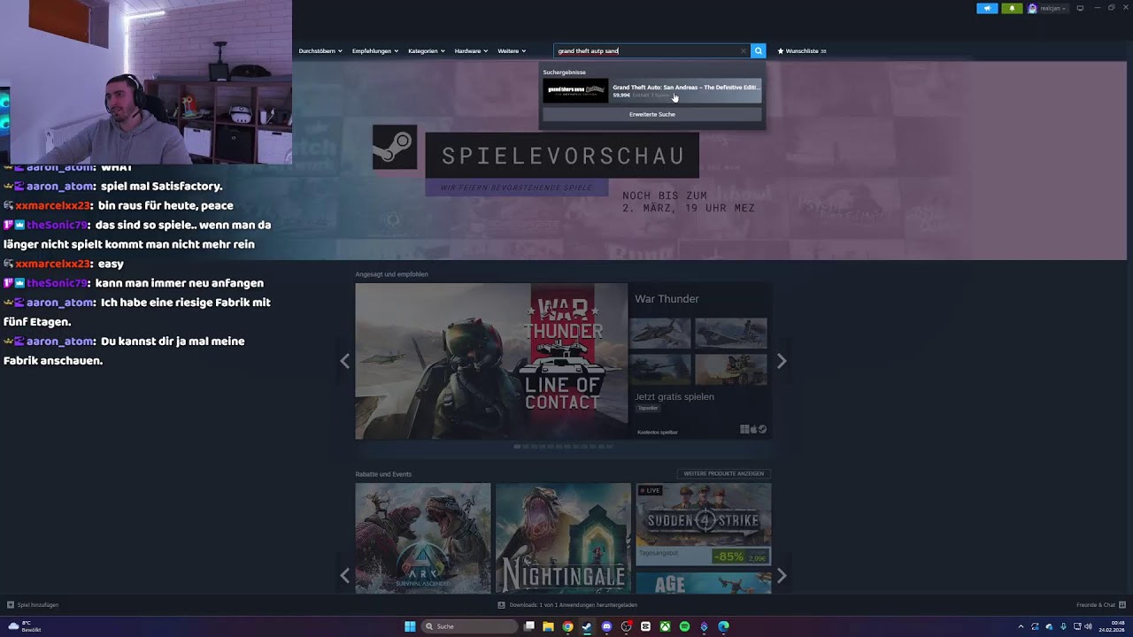Open Spotify from the taskbar

coord(684,626)
